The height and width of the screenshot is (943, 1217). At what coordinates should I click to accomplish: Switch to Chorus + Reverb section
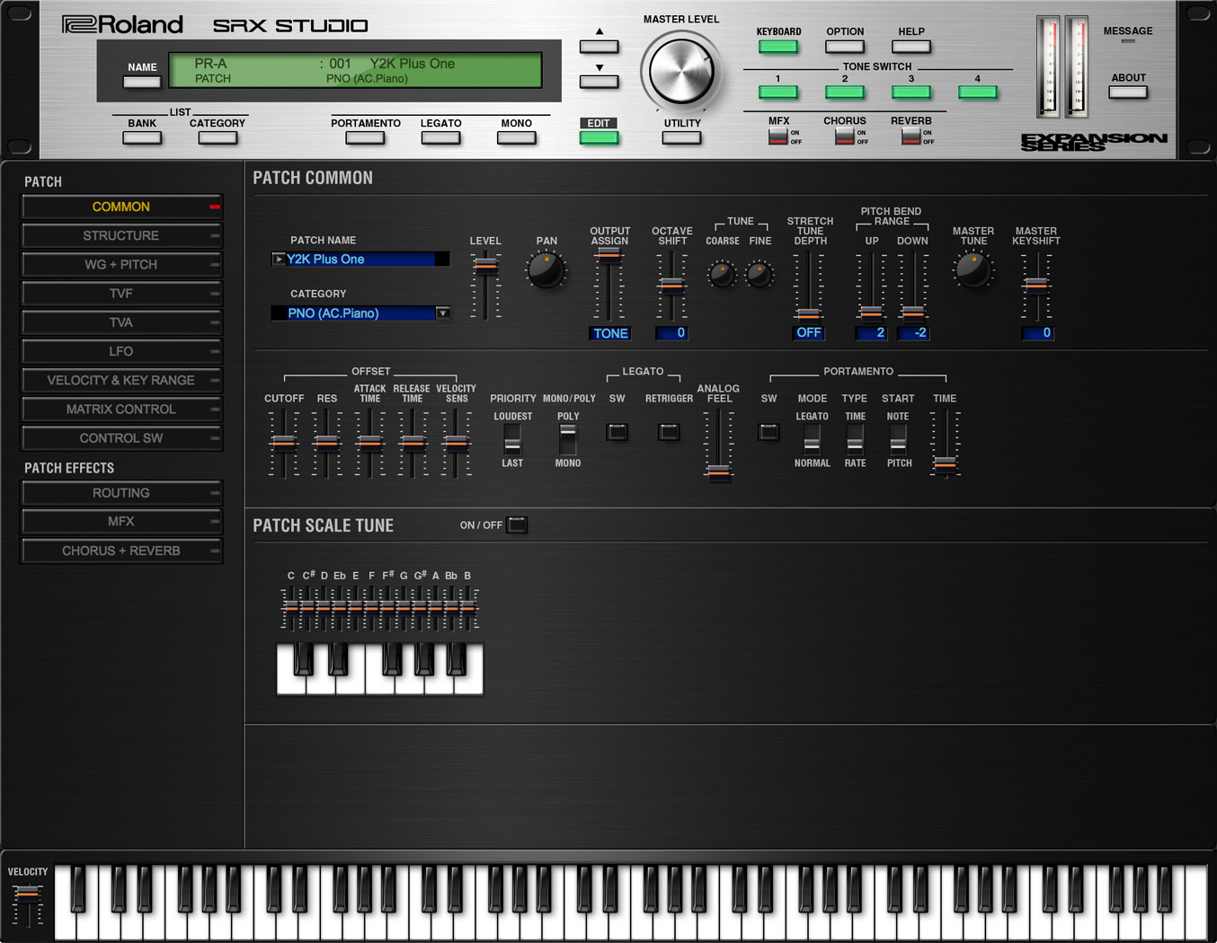[x=121, y=551]
